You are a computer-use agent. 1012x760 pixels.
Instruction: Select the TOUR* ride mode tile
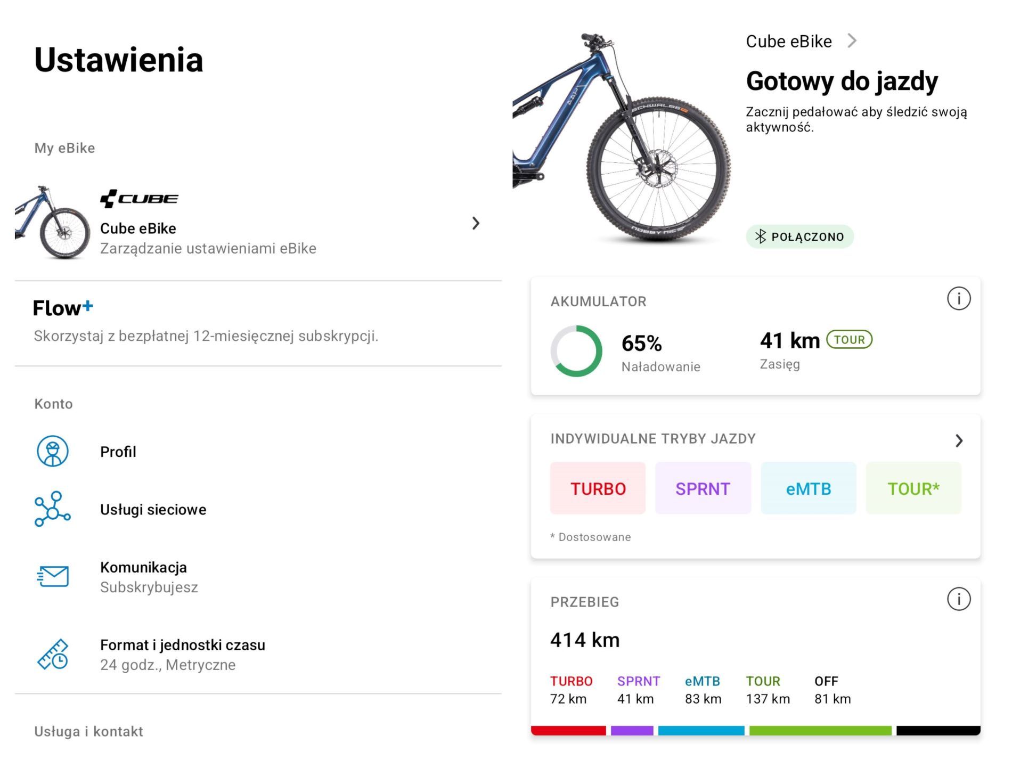point(913,488)
